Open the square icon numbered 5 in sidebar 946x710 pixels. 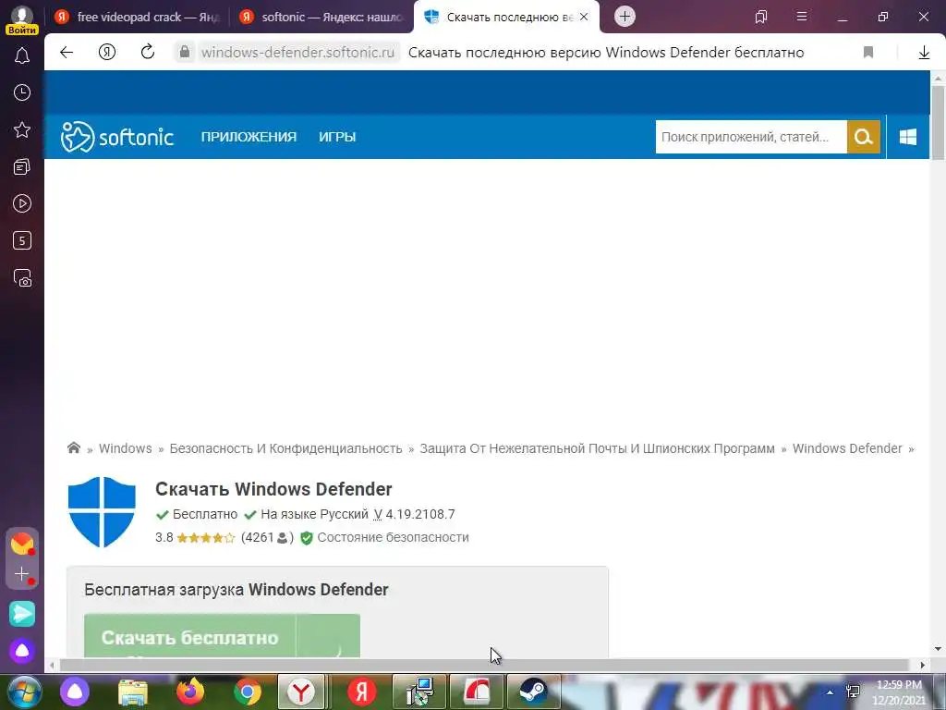[x=22, y=240]
